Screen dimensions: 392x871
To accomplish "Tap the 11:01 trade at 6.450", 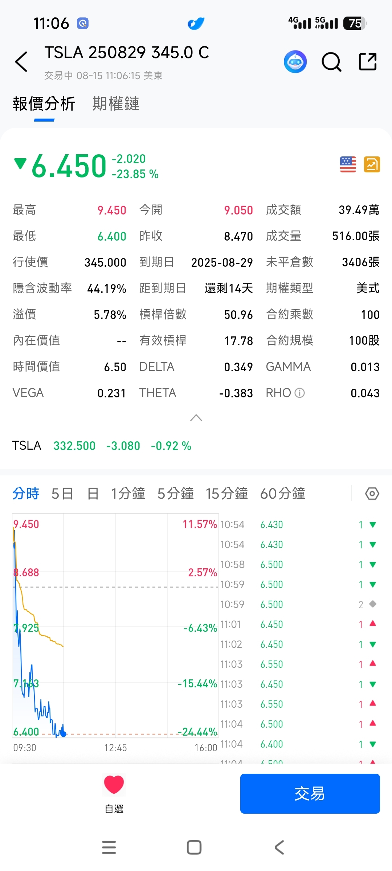I will tap(298, 625).
